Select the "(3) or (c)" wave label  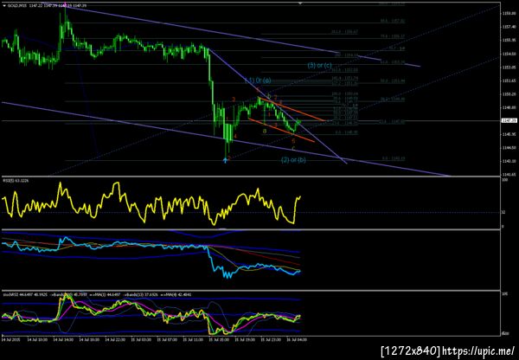[x=319, y=65]
